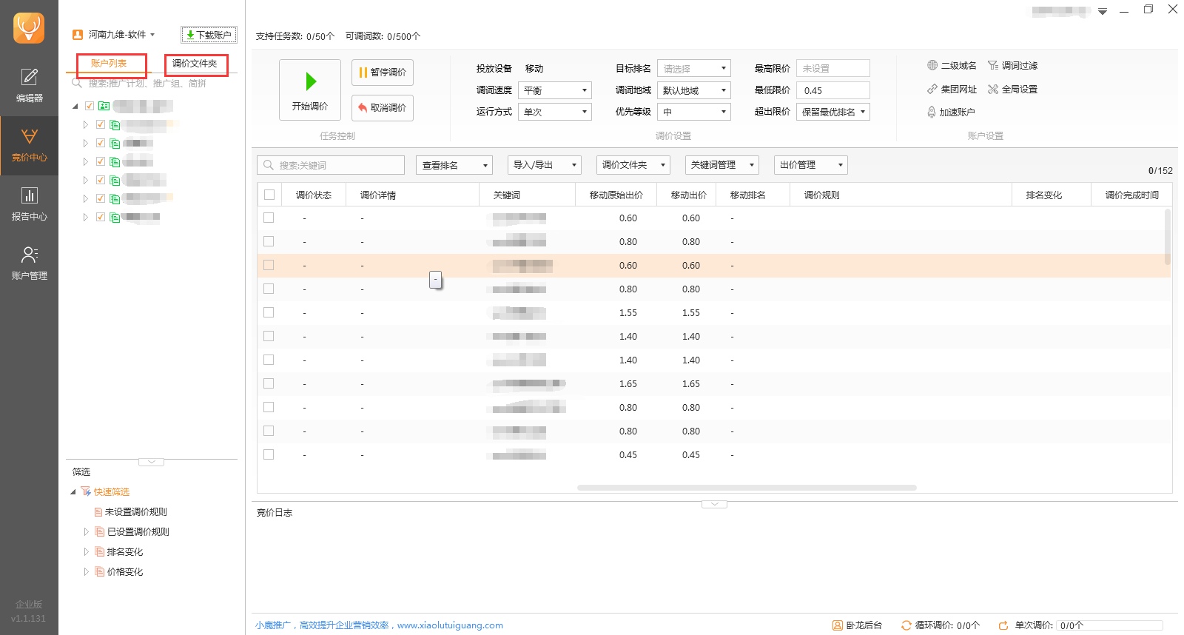Click 二级域名 globe icon option

click(x=952, y=65)
